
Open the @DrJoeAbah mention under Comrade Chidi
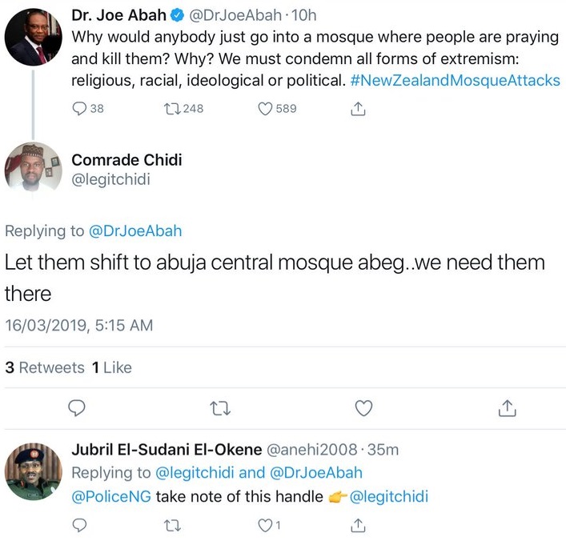pyautogui.click(x=135, y=231)
